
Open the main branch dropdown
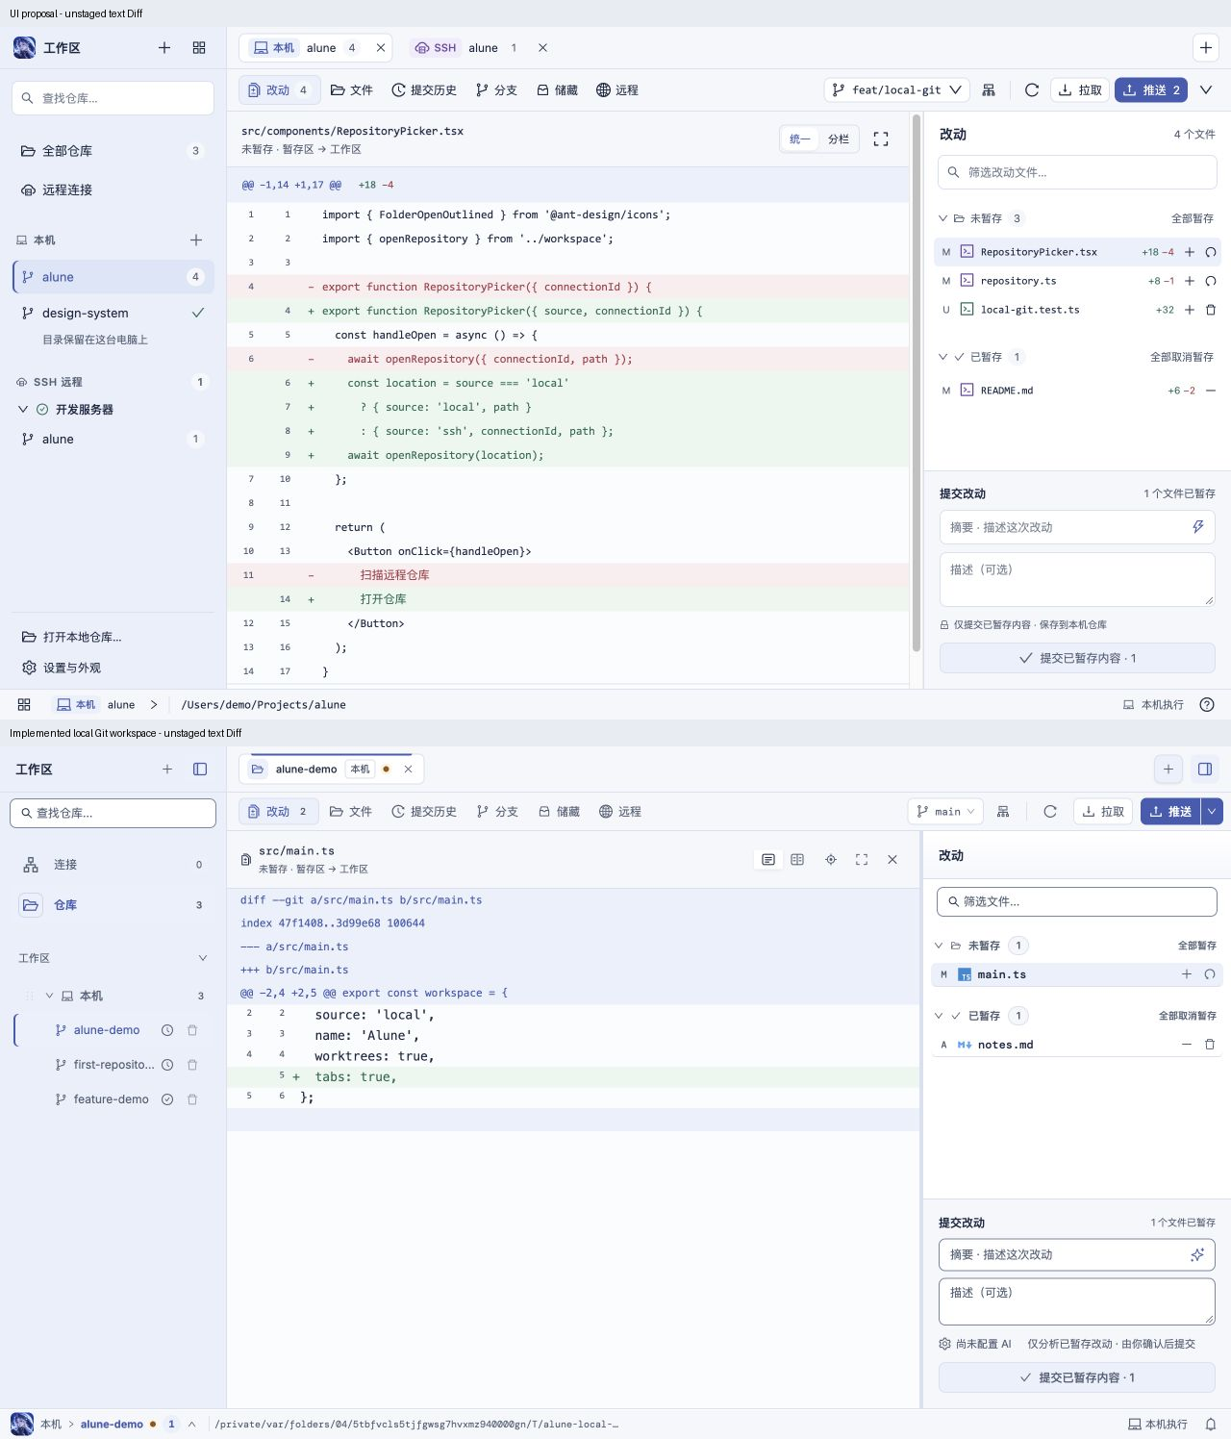[945, 812]
